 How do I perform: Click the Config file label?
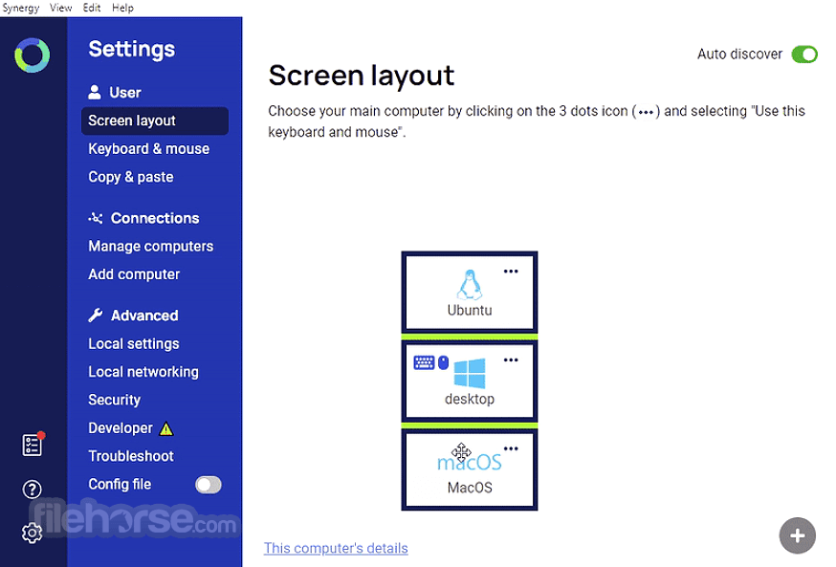pyautogui.click(x=120, y=485)
